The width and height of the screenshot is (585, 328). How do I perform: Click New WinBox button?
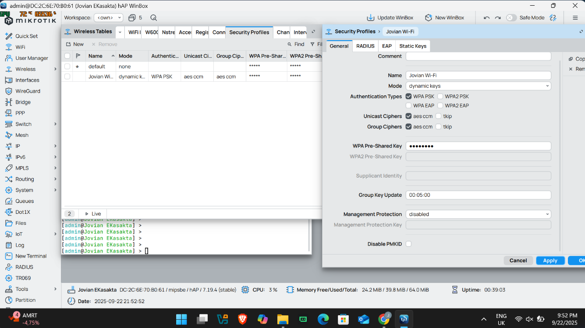(444, 17)
